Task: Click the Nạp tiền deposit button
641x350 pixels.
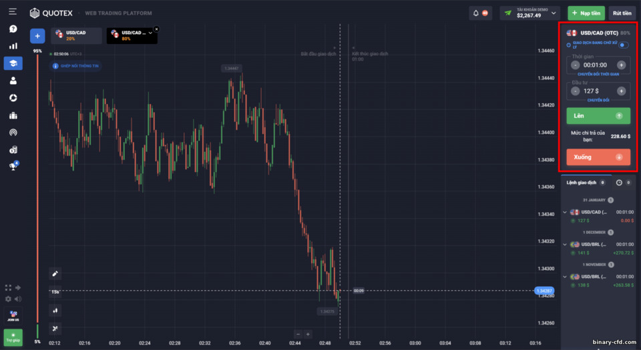Action: click(x=586, y=13)
